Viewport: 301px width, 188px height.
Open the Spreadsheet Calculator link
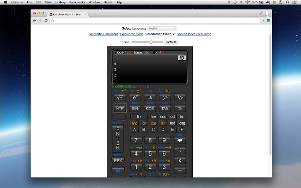coord(194,34)
